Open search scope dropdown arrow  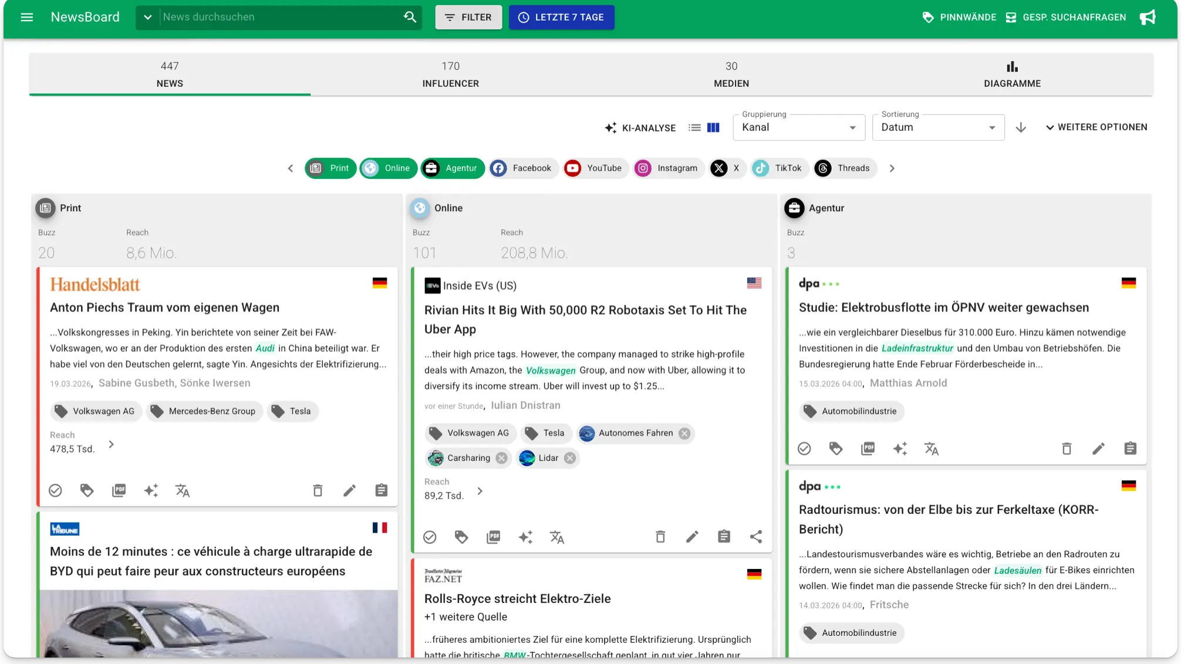[x=148, y=17]
